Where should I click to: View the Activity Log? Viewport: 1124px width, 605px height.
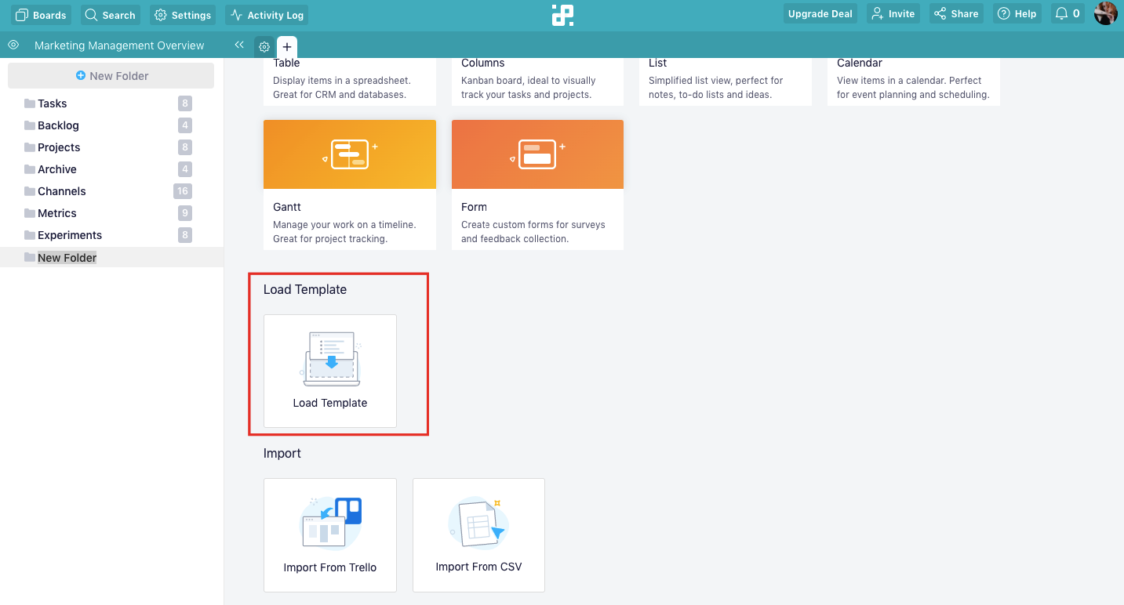[x=266, y=14]
